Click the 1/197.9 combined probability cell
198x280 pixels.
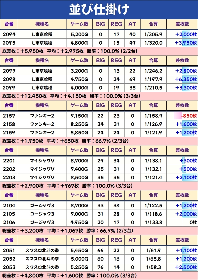tap(153, 79)
